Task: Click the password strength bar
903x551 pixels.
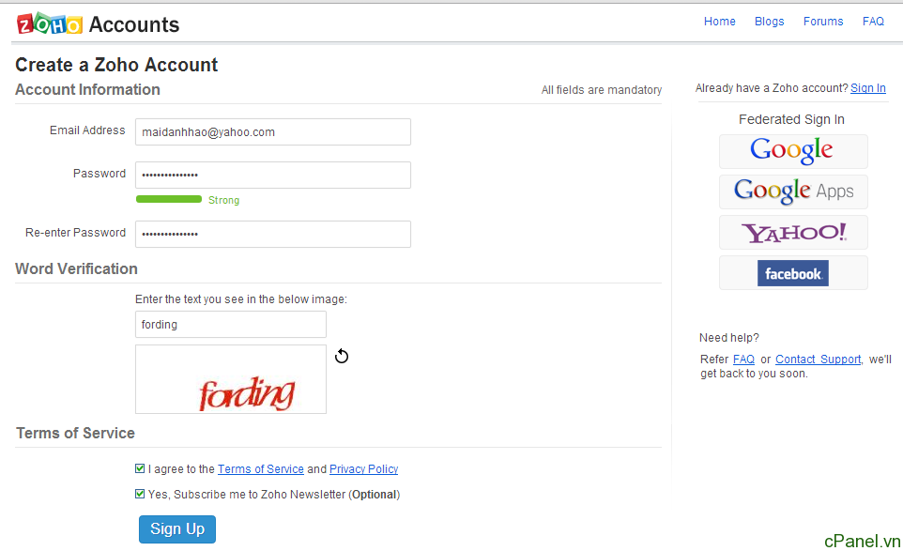Action: coord(169,199)
